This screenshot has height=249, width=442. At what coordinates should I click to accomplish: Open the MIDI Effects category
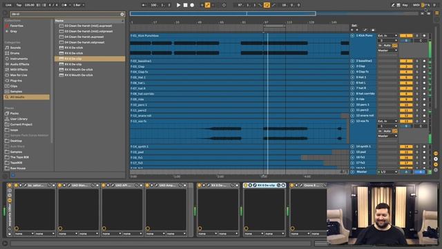[19, 69]
